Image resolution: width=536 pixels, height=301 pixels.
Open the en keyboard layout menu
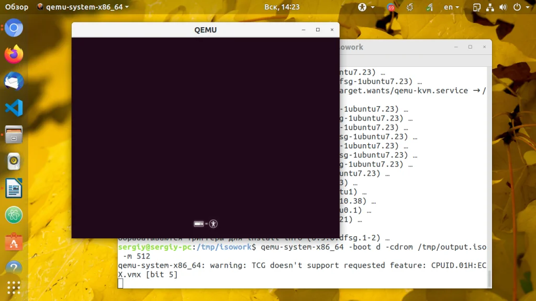pos(451,7)
